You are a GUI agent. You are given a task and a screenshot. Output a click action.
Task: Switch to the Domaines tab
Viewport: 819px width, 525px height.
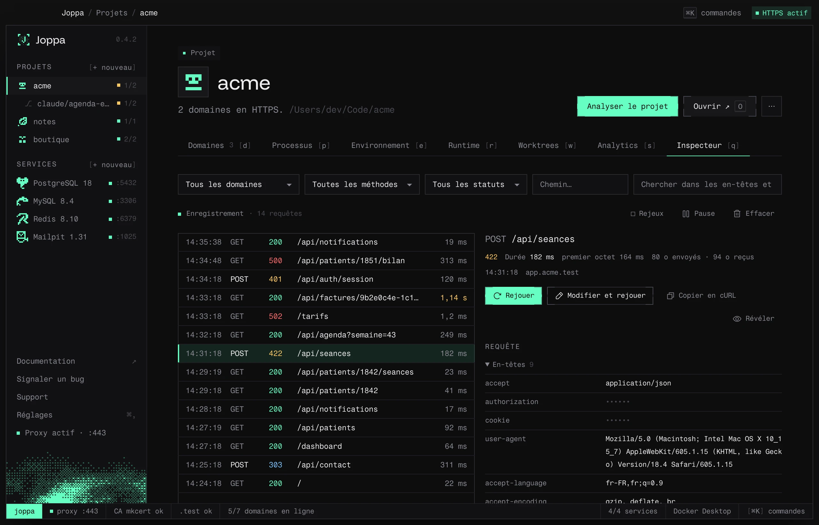coord(219,146)
